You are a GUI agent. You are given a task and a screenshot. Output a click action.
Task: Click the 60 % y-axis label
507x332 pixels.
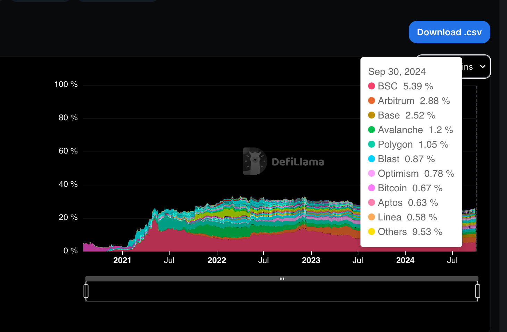(x=68, y=151)
